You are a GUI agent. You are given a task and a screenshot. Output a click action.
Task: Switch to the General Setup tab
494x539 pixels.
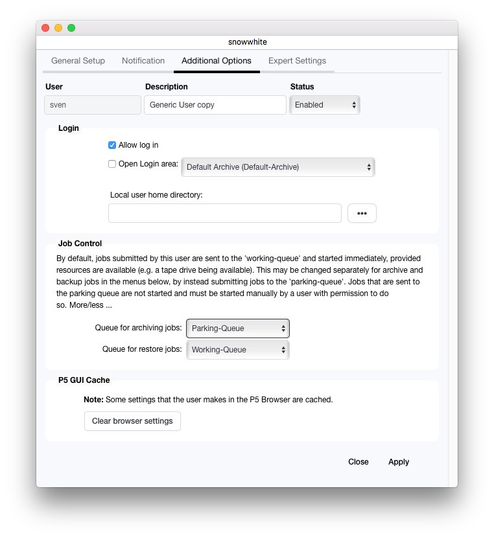click(x=78, y=61)
